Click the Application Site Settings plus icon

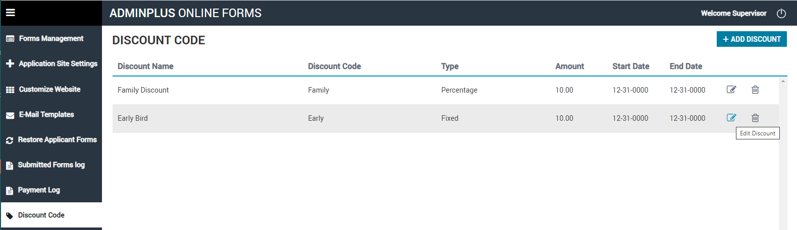click(x=10, y=64)
